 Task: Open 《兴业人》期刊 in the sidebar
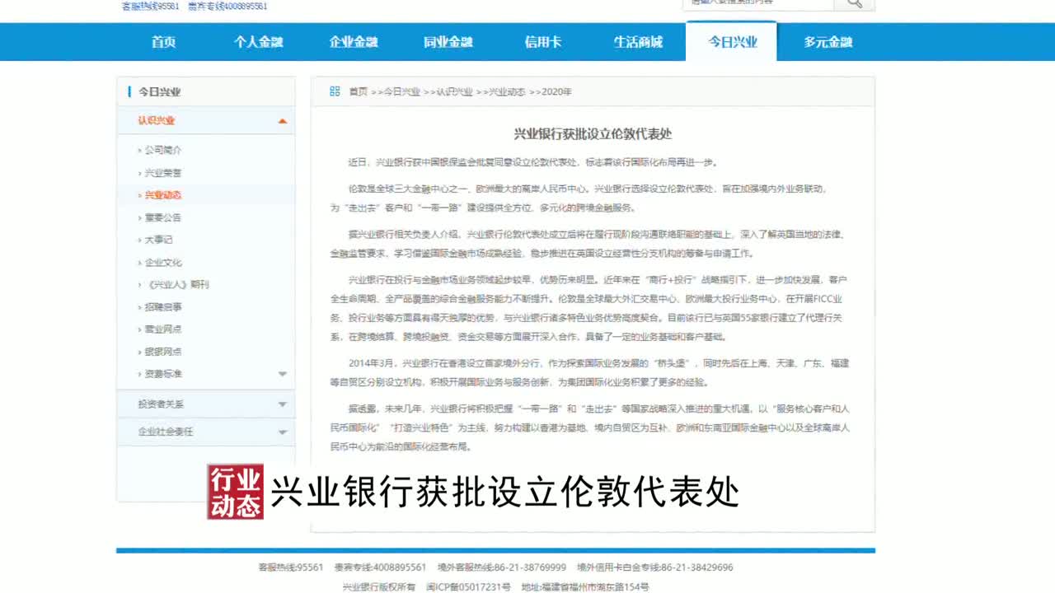pos(177,285)
